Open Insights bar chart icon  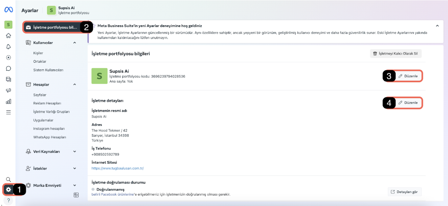click(x=8, y=101)
